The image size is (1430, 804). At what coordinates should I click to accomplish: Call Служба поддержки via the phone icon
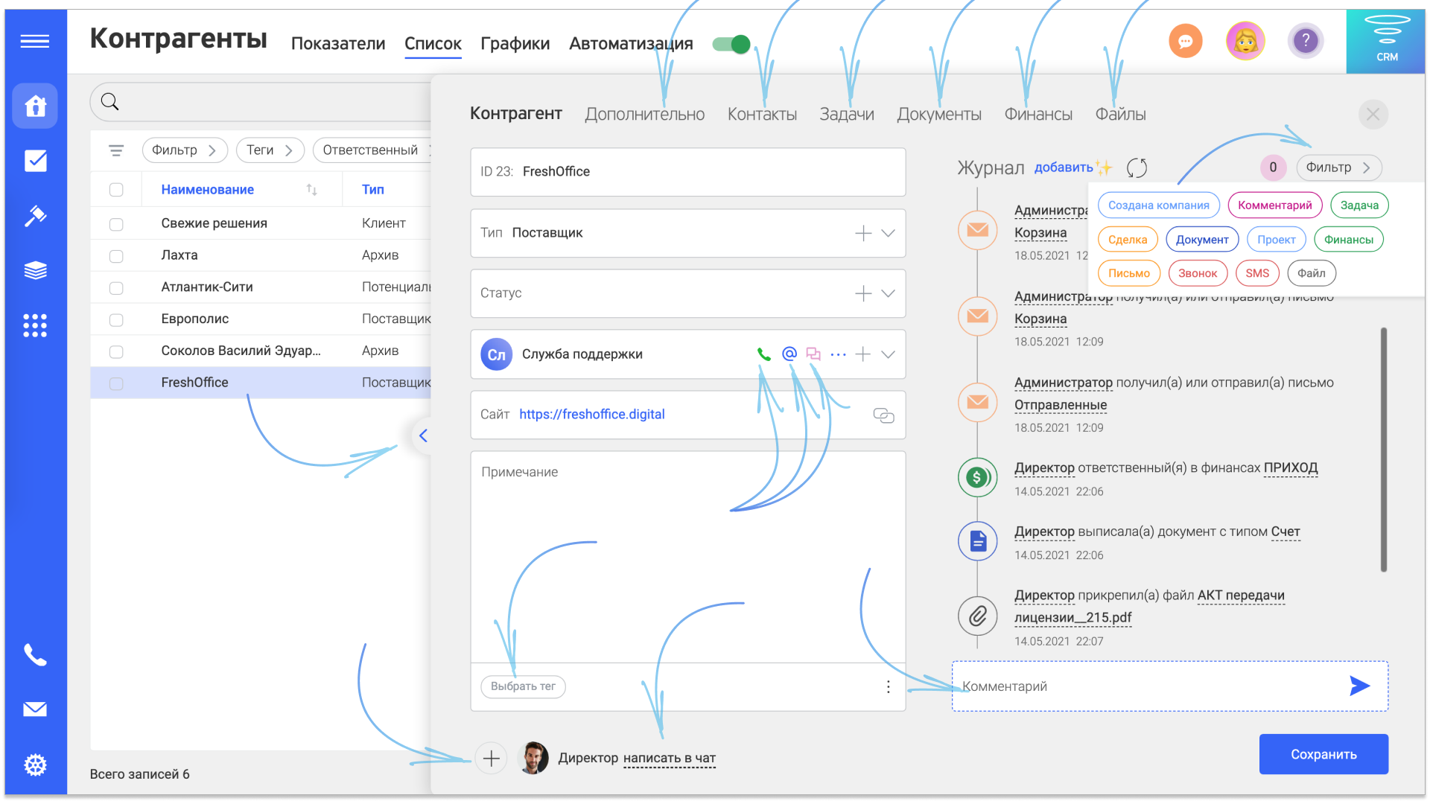point(763,354)
